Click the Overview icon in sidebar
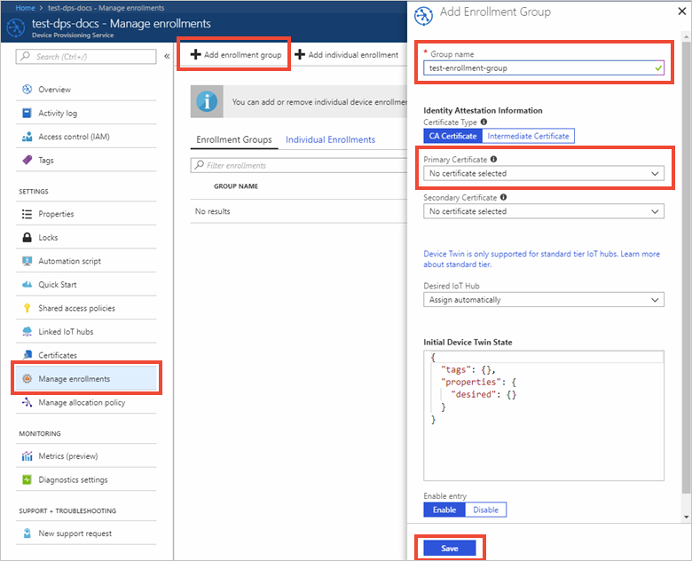 pyautogui.click(x=27, y=90)
